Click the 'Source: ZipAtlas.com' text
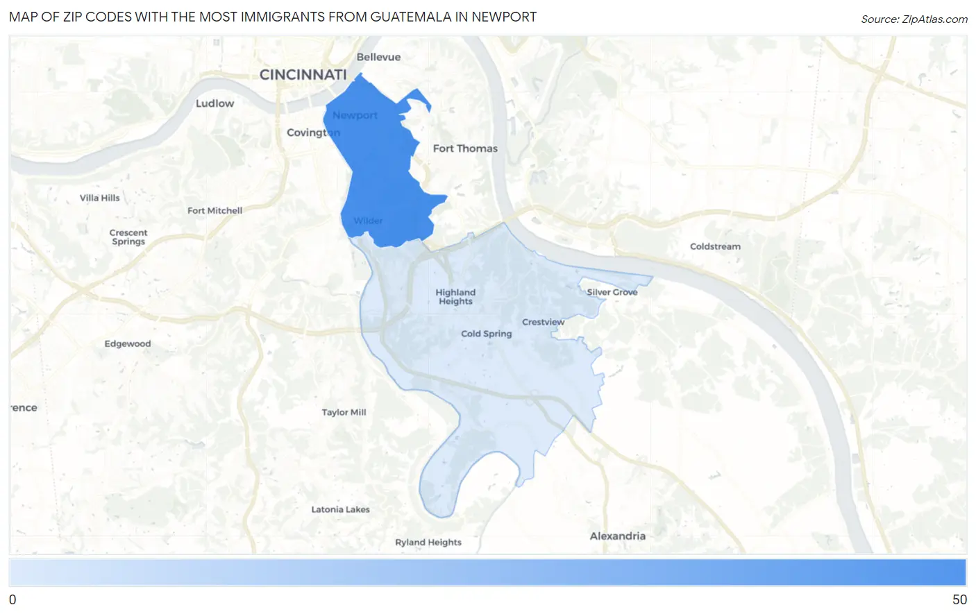The height and width of the screenshot is (614, 976). tap(914, 19)
